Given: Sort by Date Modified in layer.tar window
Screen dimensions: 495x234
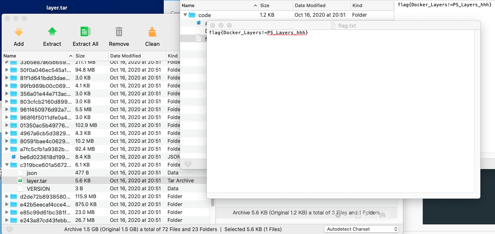Looking at the screenshot, I should (x=137, y=56).
